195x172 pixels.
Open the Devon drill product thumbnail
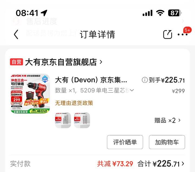click(30, 94)
